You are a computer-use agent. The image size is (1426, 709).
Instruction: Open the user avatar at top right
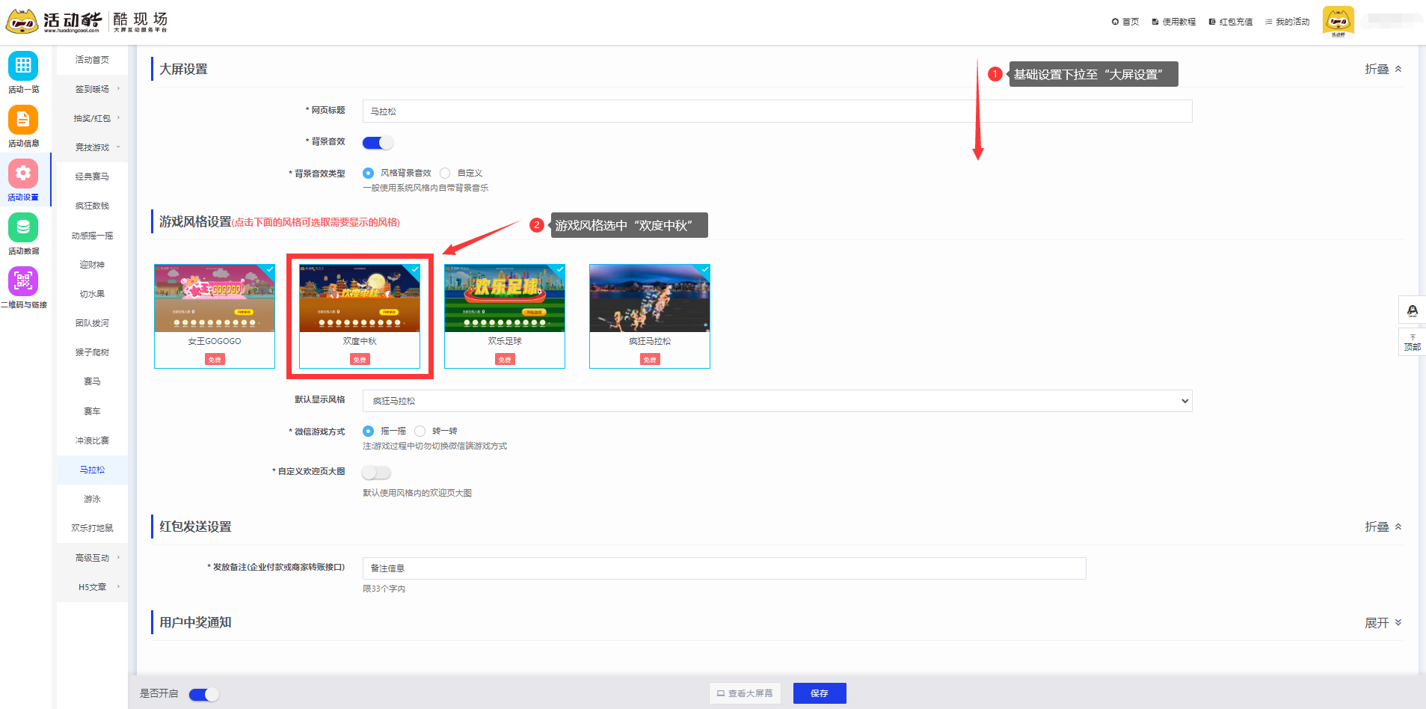(x=1338, y=22)
